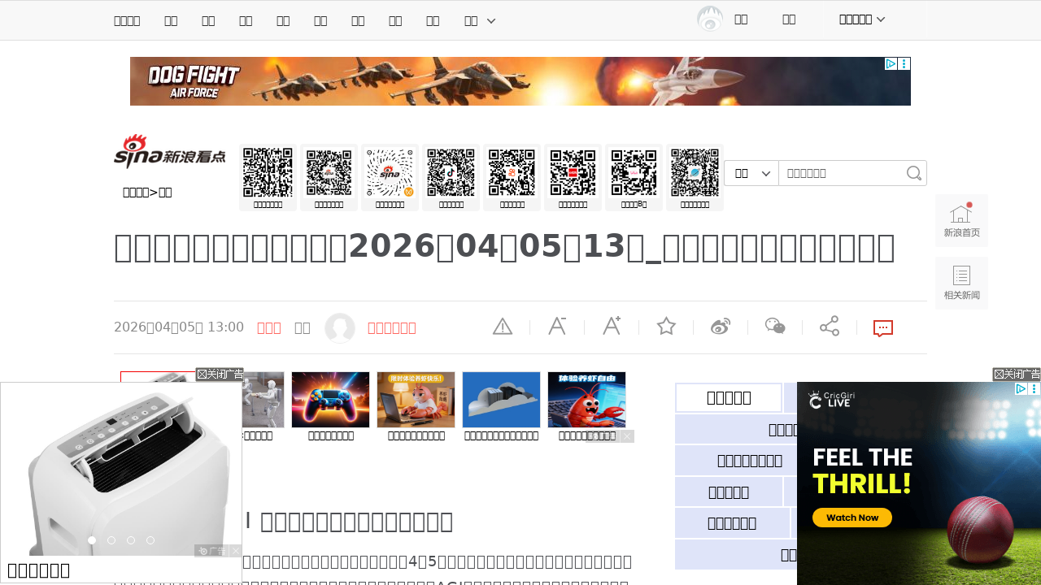This screenshot has height=585, width=1041.
Task: Open the share options icon
Action: (830, 327)
